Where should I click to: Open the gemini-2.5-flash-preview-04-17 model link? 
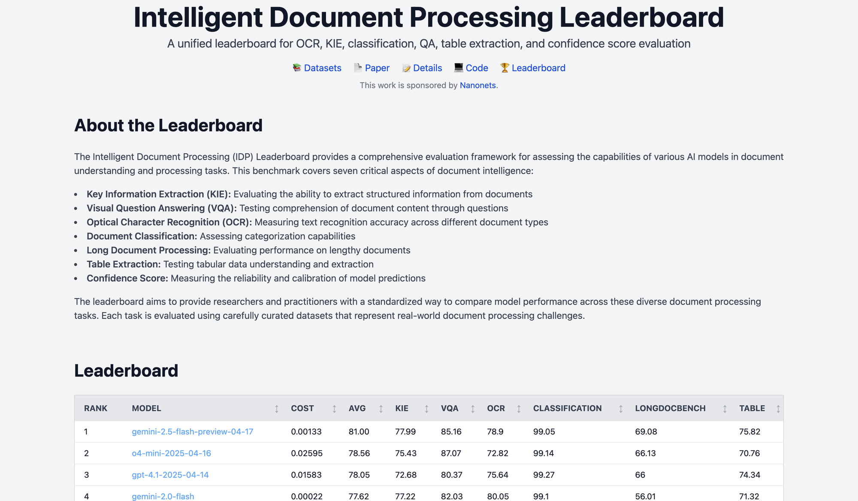(192, 432)
